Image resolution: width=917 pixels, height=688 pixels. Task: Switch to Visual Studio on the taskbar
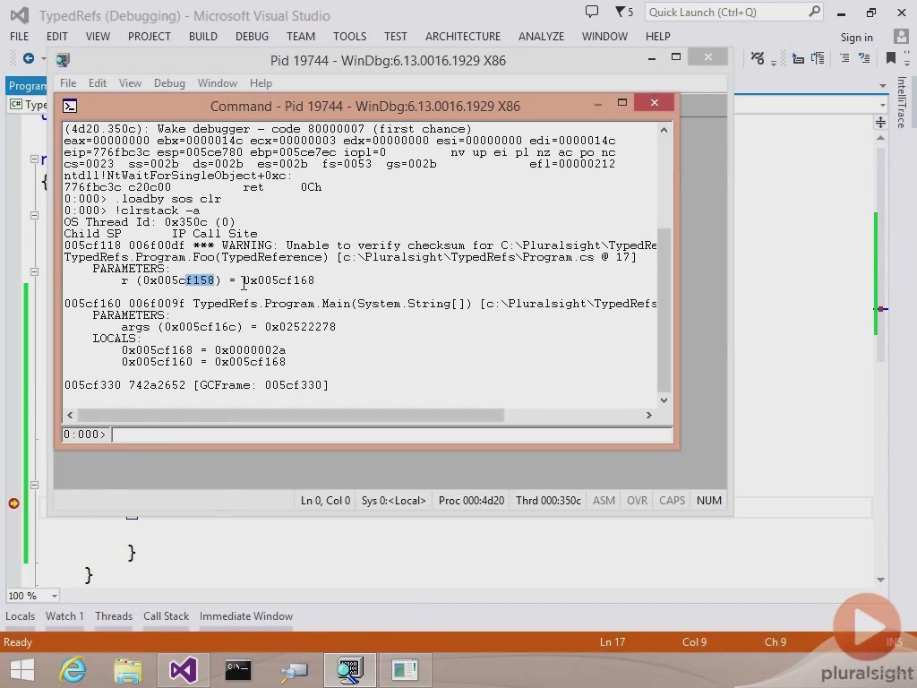(183, 670)
